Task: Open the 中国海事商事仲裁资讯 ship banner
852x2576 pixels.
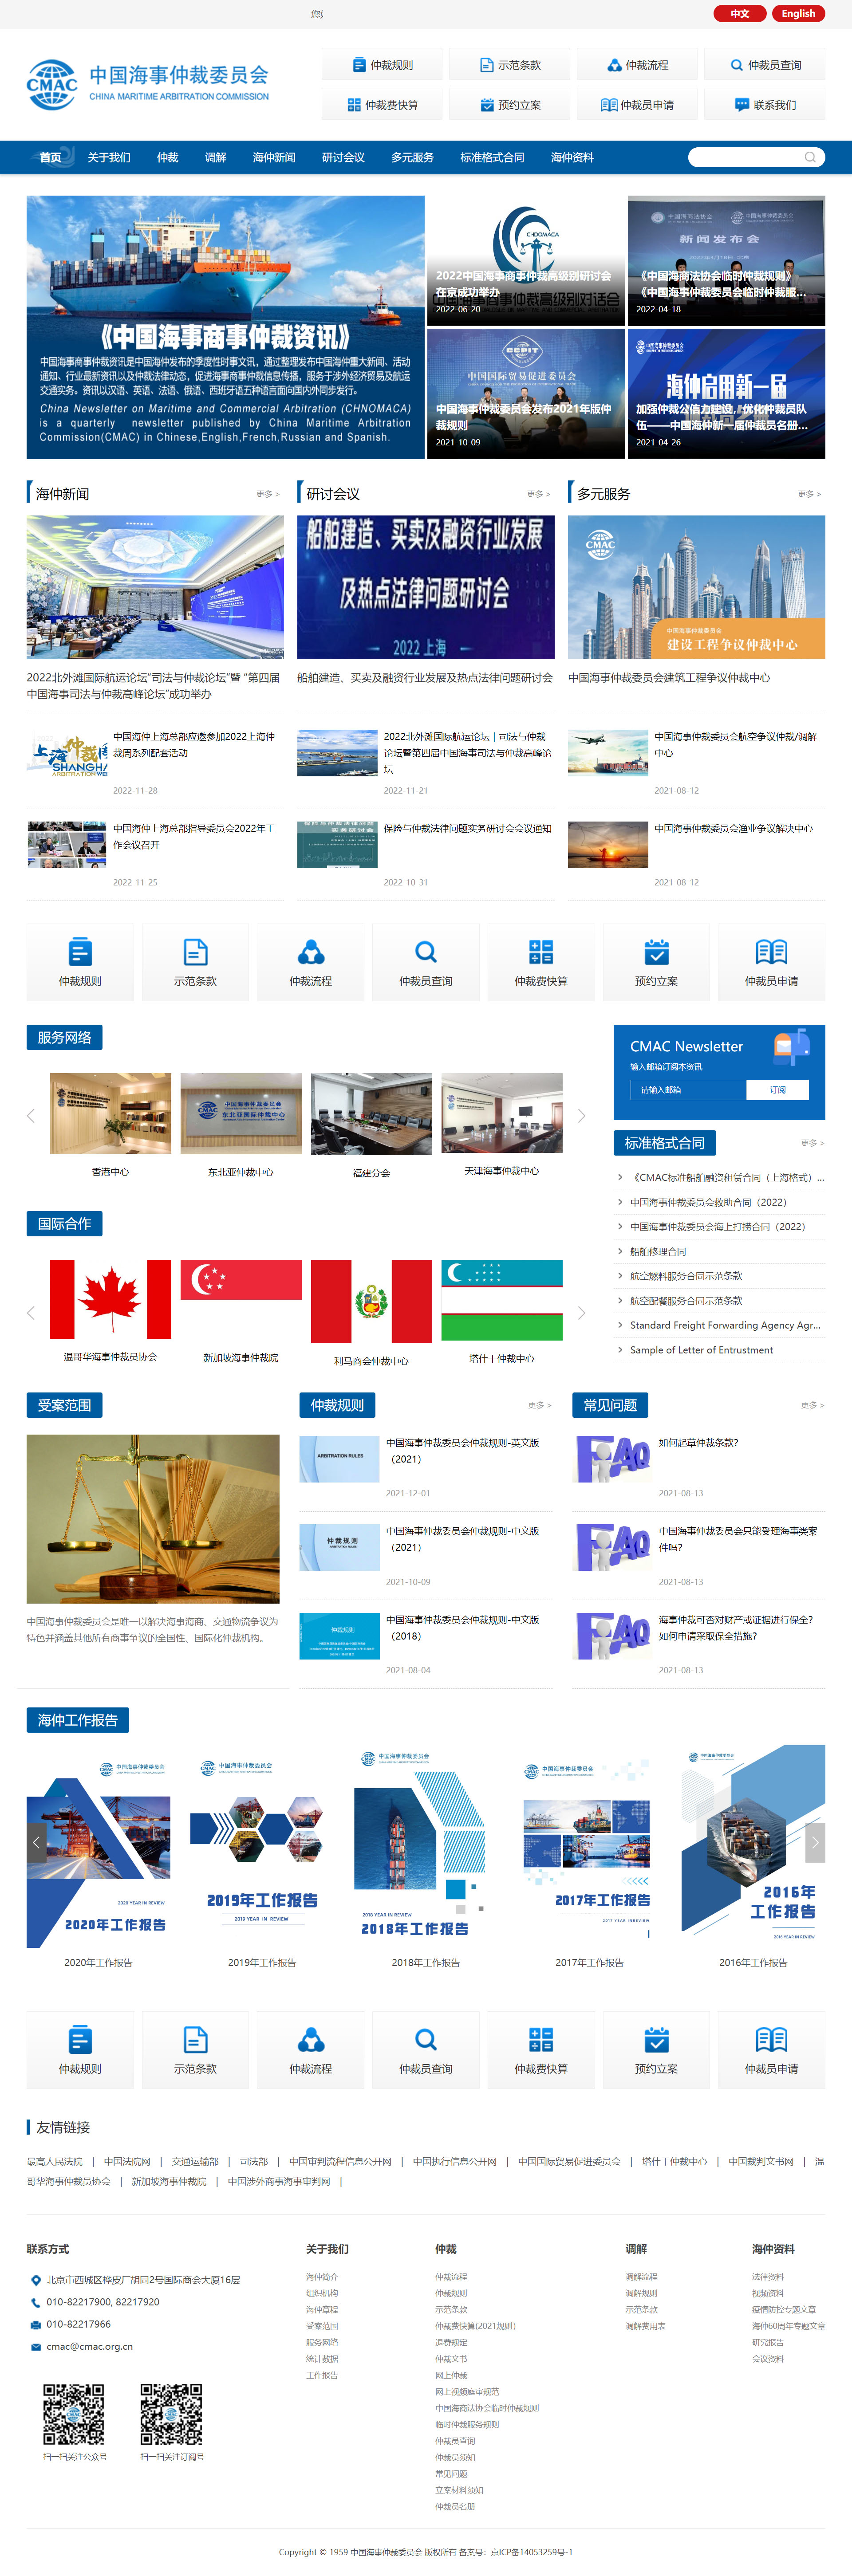Action: tap(225, 327)
